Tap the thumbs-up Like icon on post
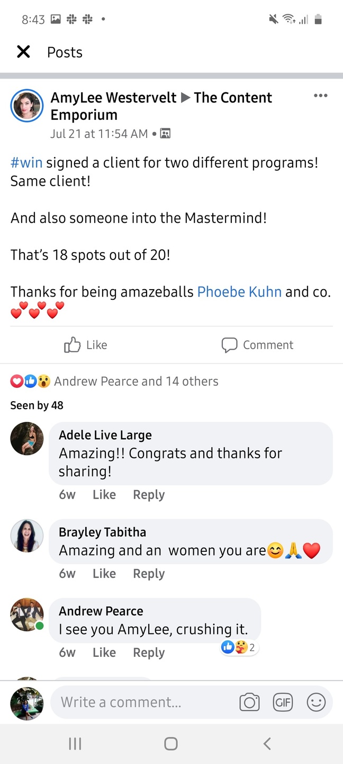 [73, 345]
